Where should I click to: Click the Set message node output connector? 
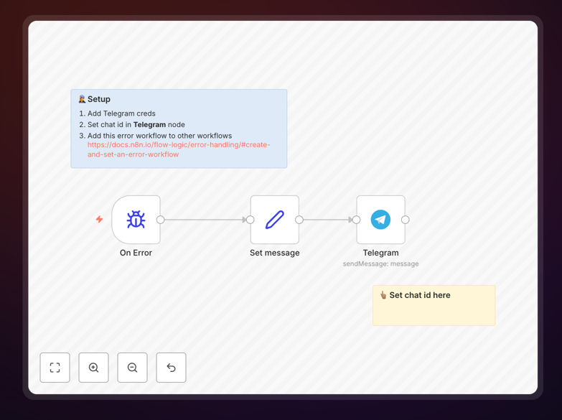[x=299, y=220]
